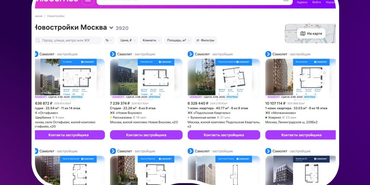Click the price 10 107 114 ₽
This screenshot has width=370, height=185.
click(x=275, y=103)
